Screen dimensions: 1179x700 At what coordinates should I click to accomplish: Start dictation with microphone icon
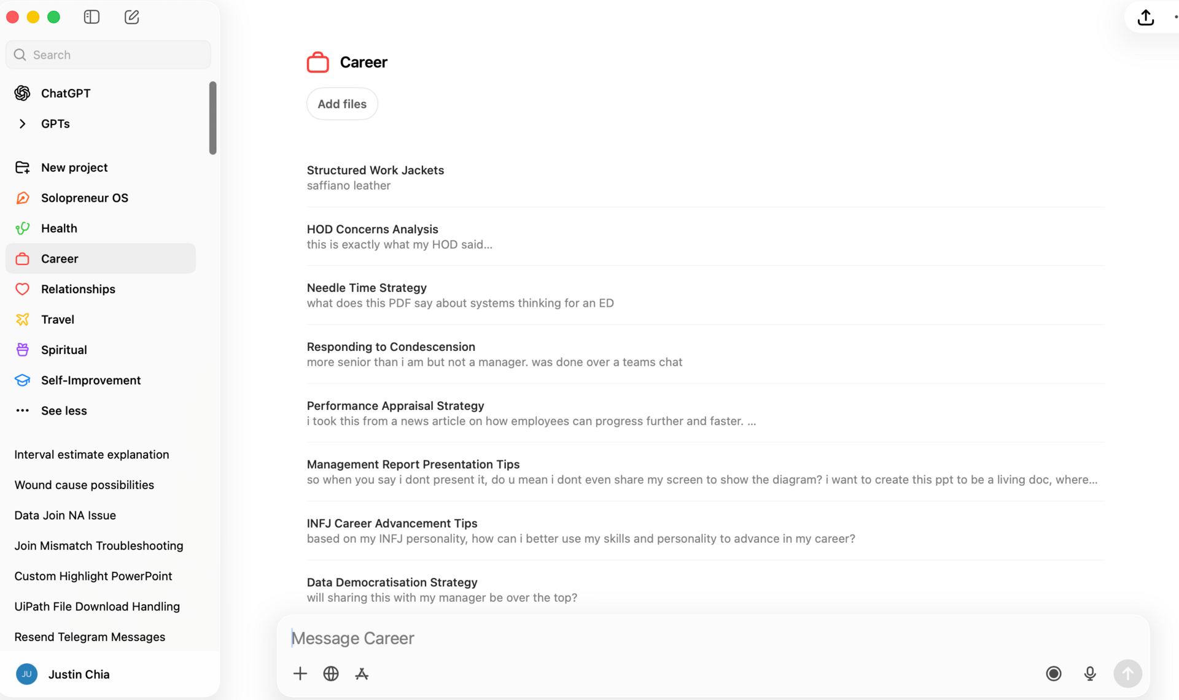1090,674
